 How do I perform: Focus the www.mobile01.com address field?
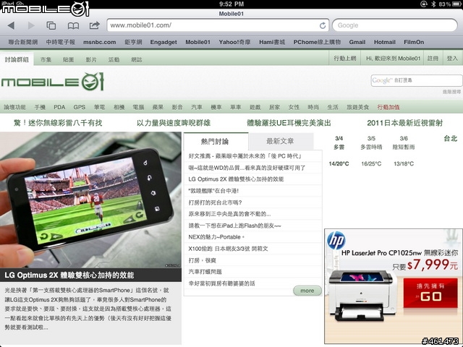coord(218,25)
